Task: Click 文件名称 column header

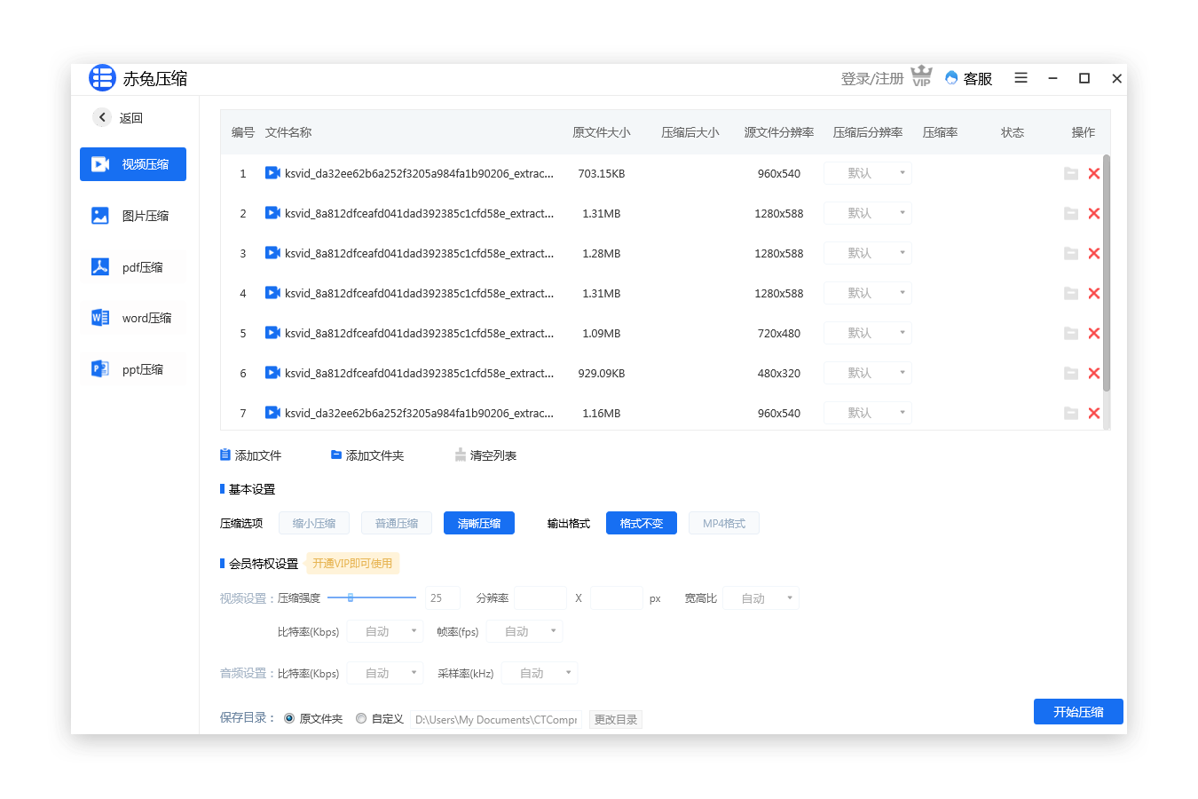Action: 288,132
